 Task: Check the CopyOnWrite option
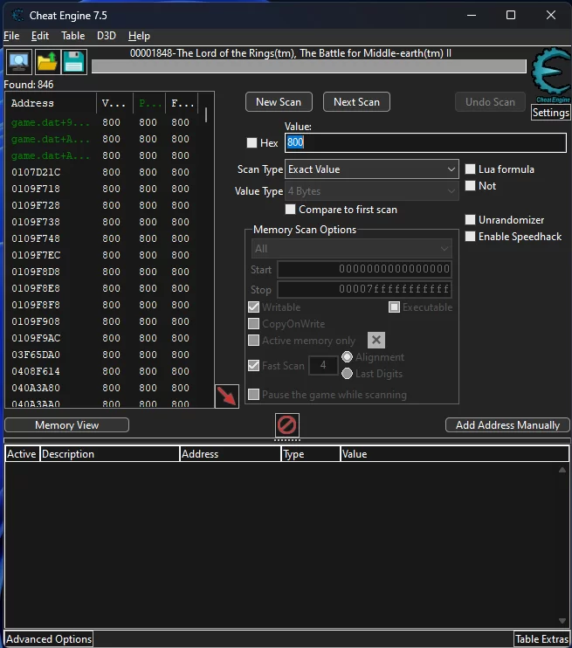pyautogui.click(x=253, y=324)
